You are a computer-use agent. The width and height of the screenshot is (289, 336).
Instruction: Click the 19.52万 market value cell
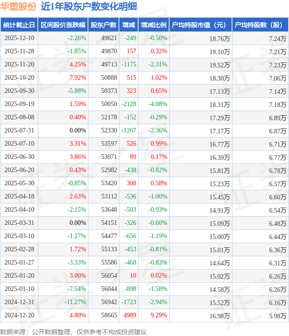point(219,65)
